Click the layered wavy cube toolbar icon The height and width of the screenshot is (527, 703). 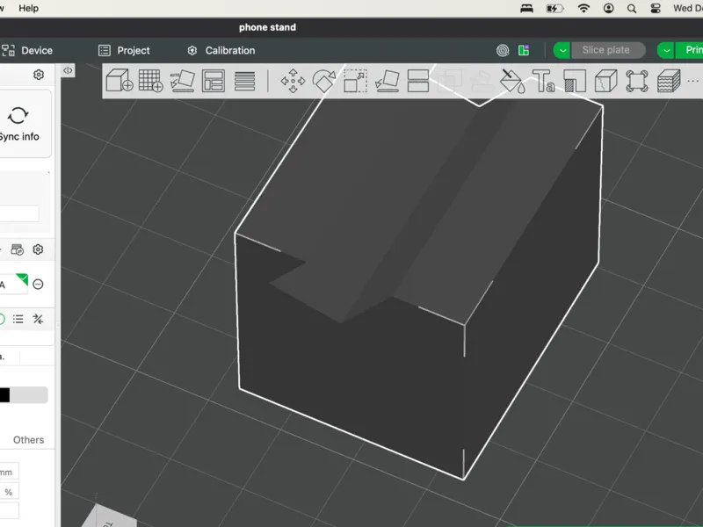[669, 81]
